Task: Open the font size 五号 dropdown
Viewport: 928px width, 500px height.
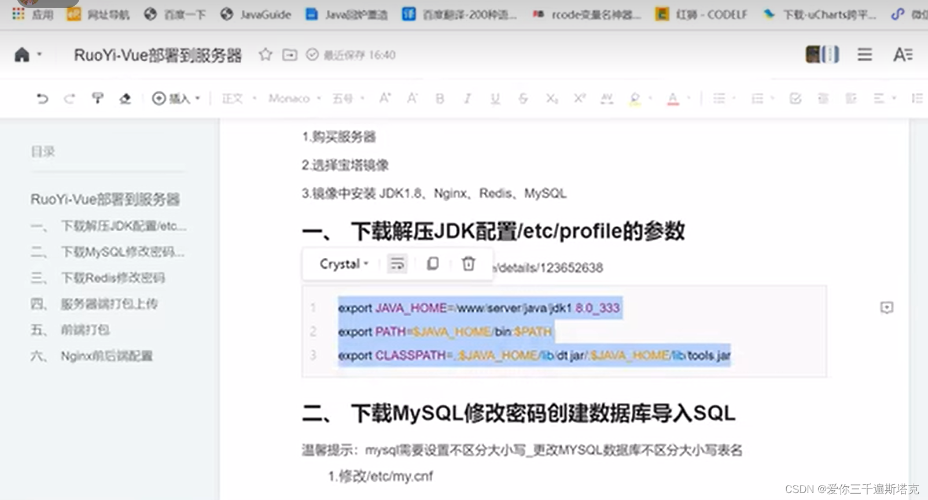Action: click(348, 98)
